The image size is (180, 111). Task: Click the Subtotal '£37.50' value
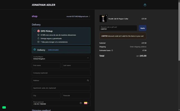point(144,43)
